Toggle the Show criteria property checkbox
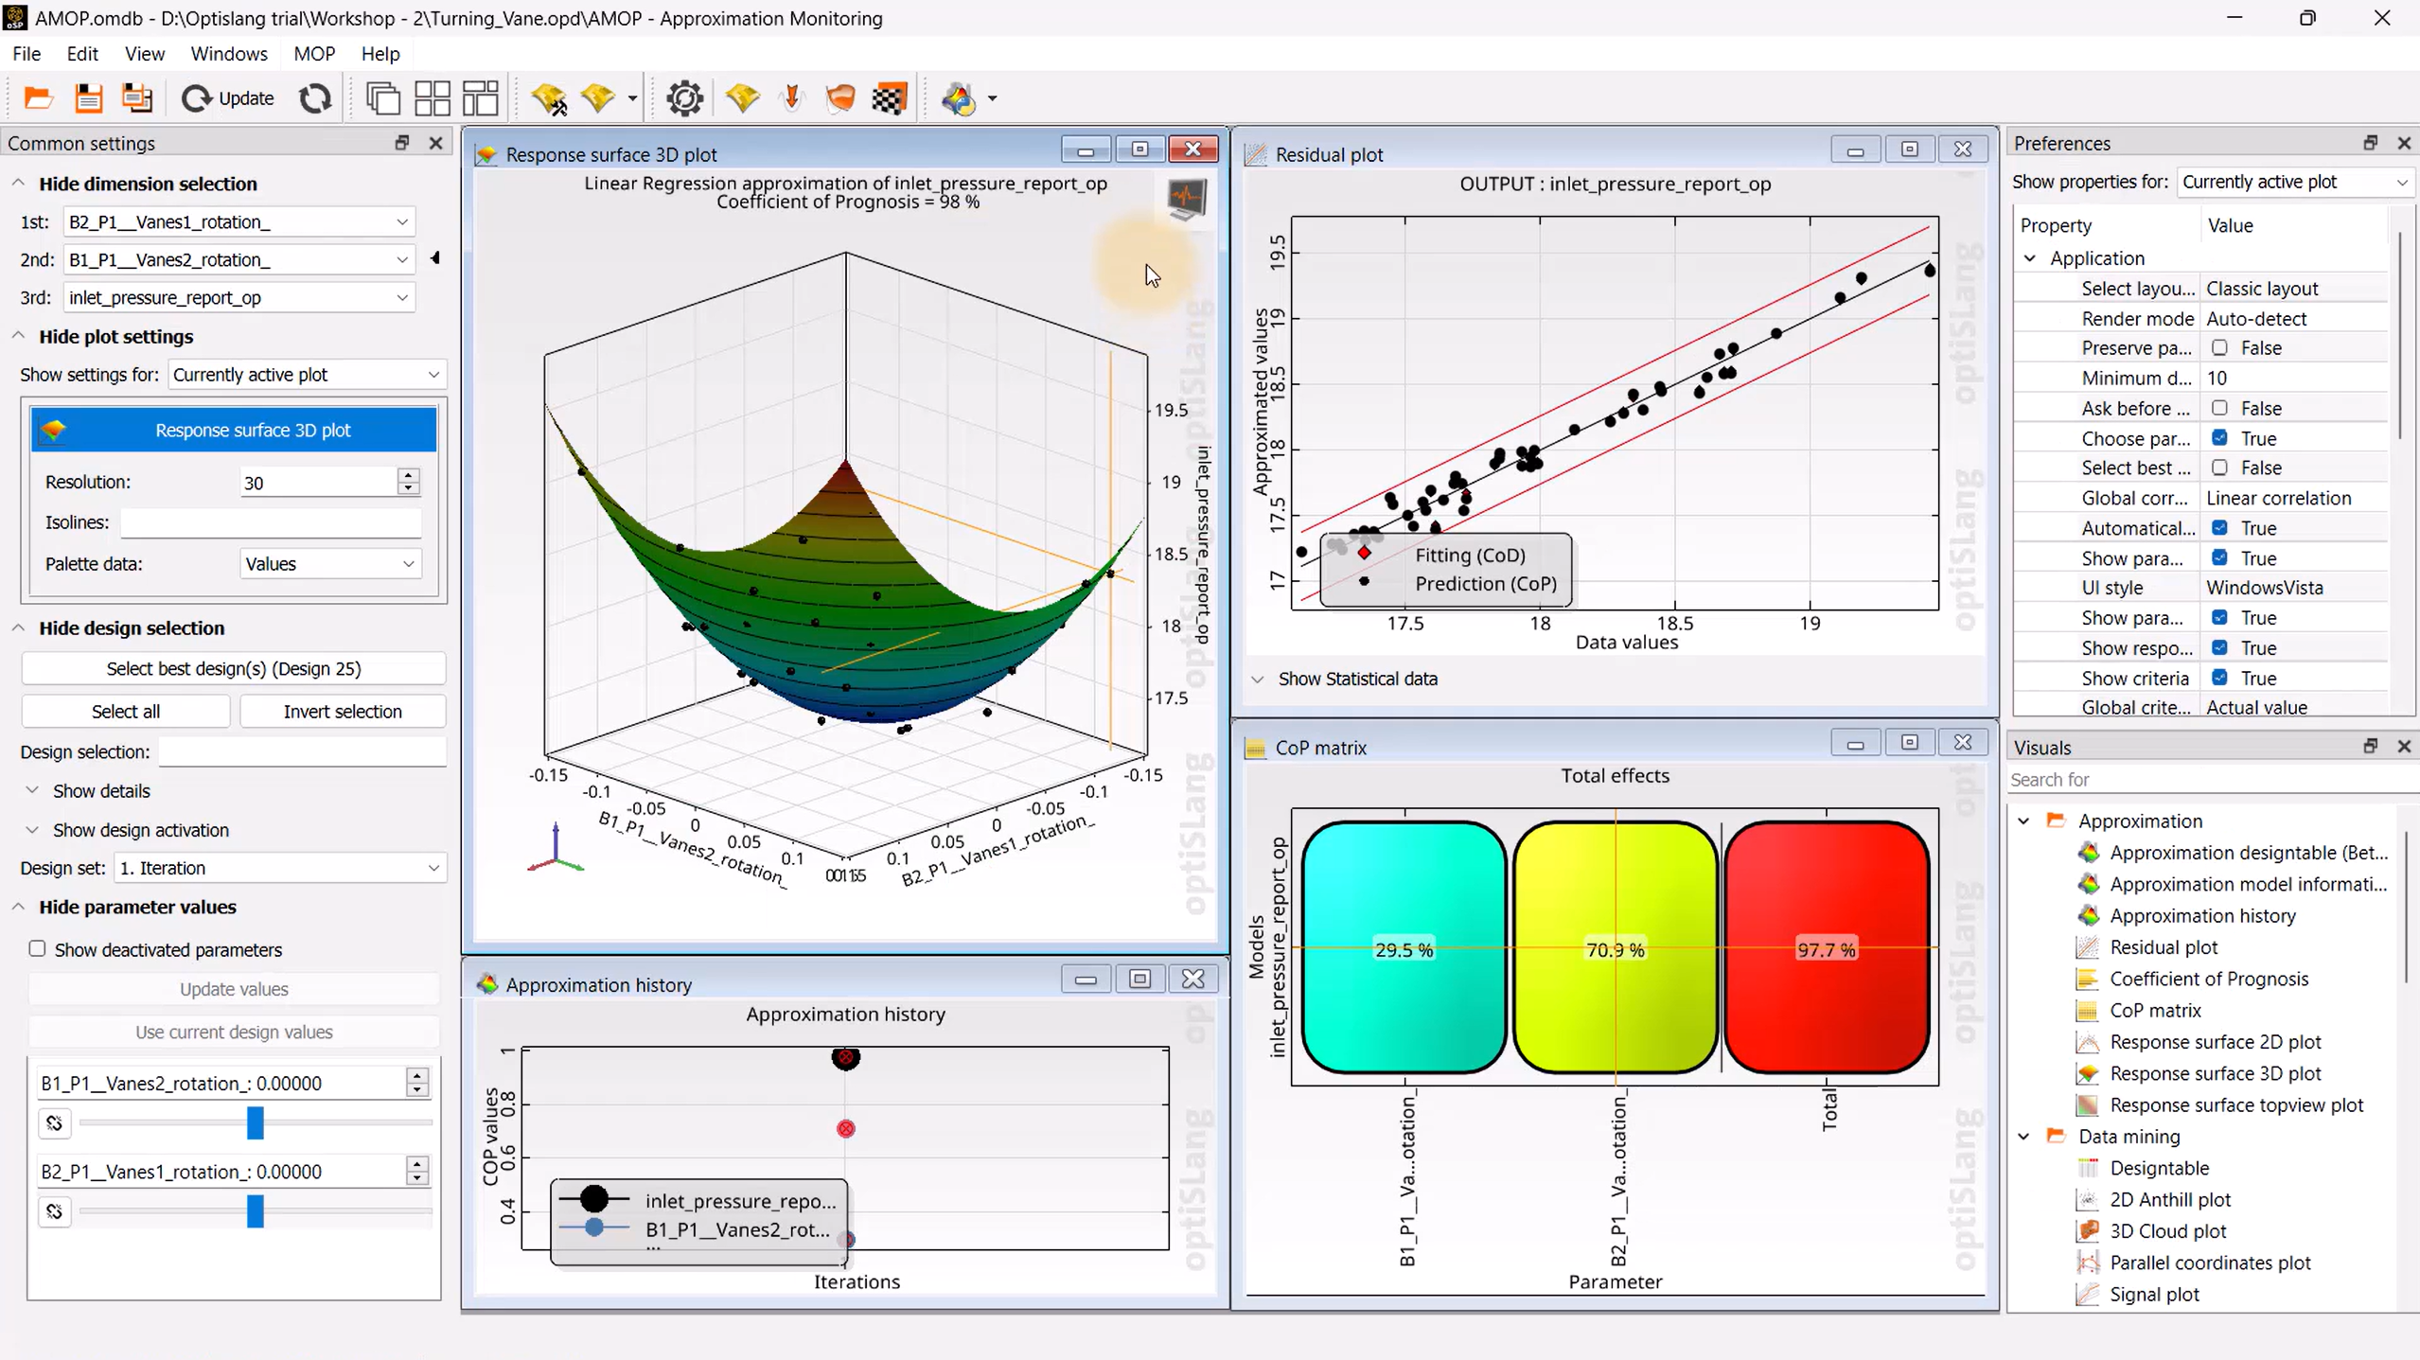Image resolution: width=2420 pixels, height=1360 pixels. (x=2219, y=678)
